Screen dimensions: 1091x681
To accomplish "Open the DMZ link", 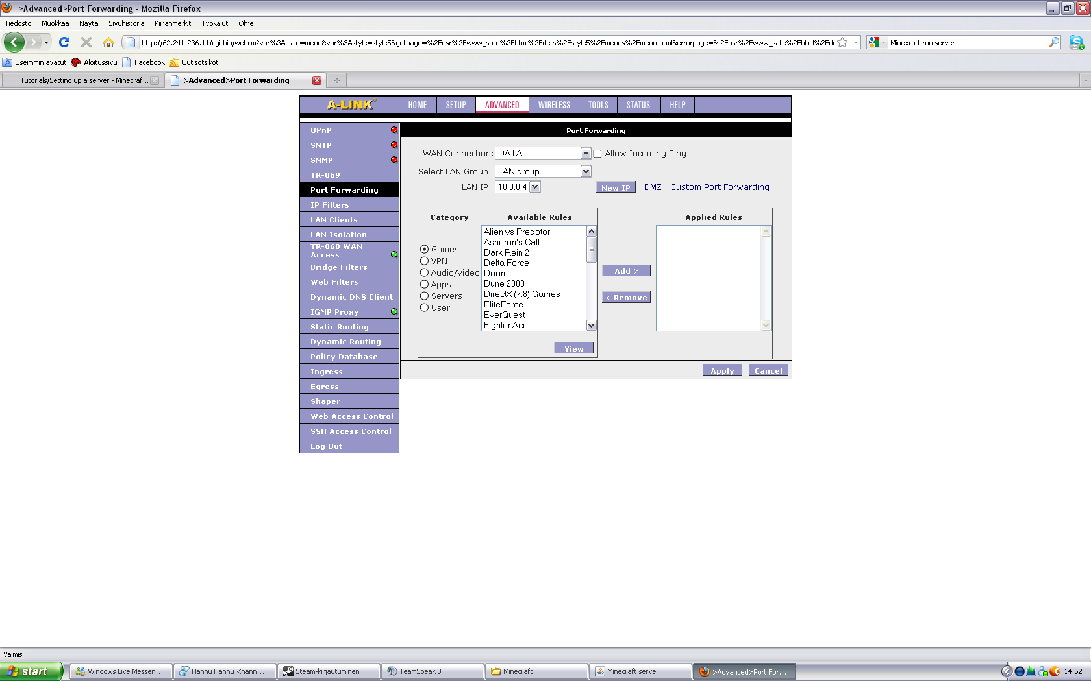I will [x=653, y=187].
